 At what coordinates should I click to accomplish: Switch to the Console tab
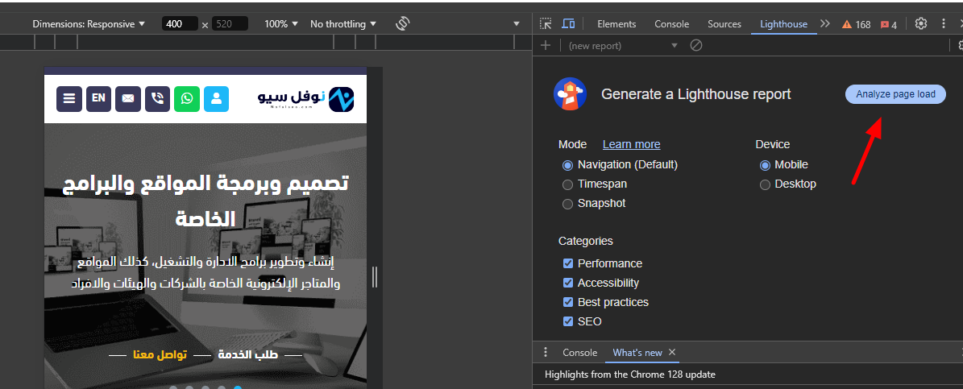(671, 24)
